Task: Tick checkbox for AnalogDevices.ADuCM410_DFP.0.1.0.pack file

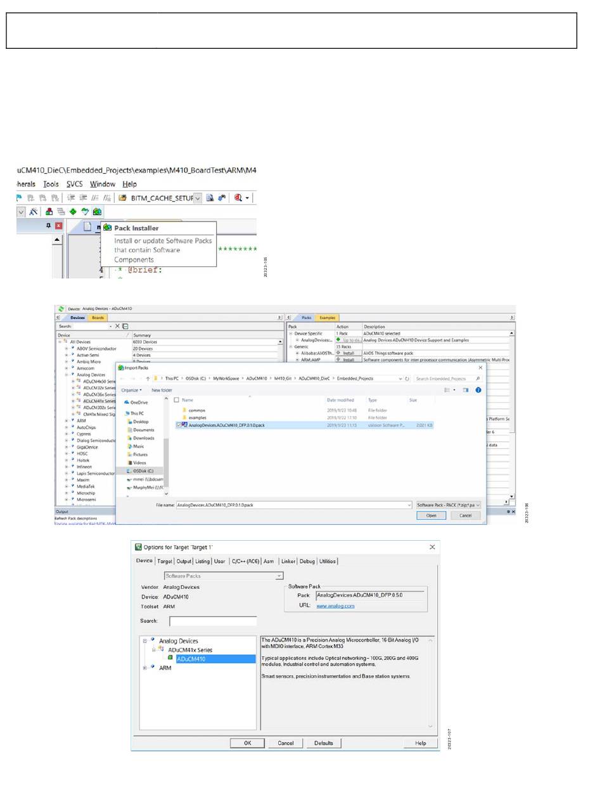Action: [x=179, y=425]
